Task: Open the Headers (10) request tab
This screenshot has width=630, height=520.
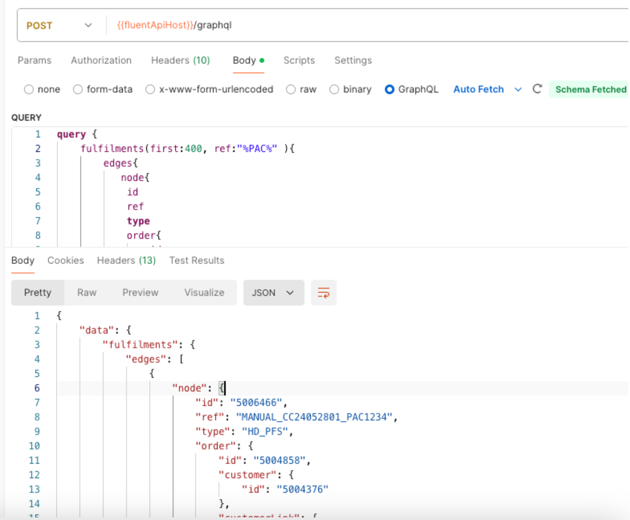Action: tap(180, 60)
